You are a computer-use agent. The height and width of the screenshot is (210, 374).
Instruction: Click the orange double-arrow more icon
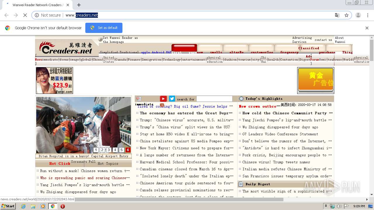click(x=162, y=105)
